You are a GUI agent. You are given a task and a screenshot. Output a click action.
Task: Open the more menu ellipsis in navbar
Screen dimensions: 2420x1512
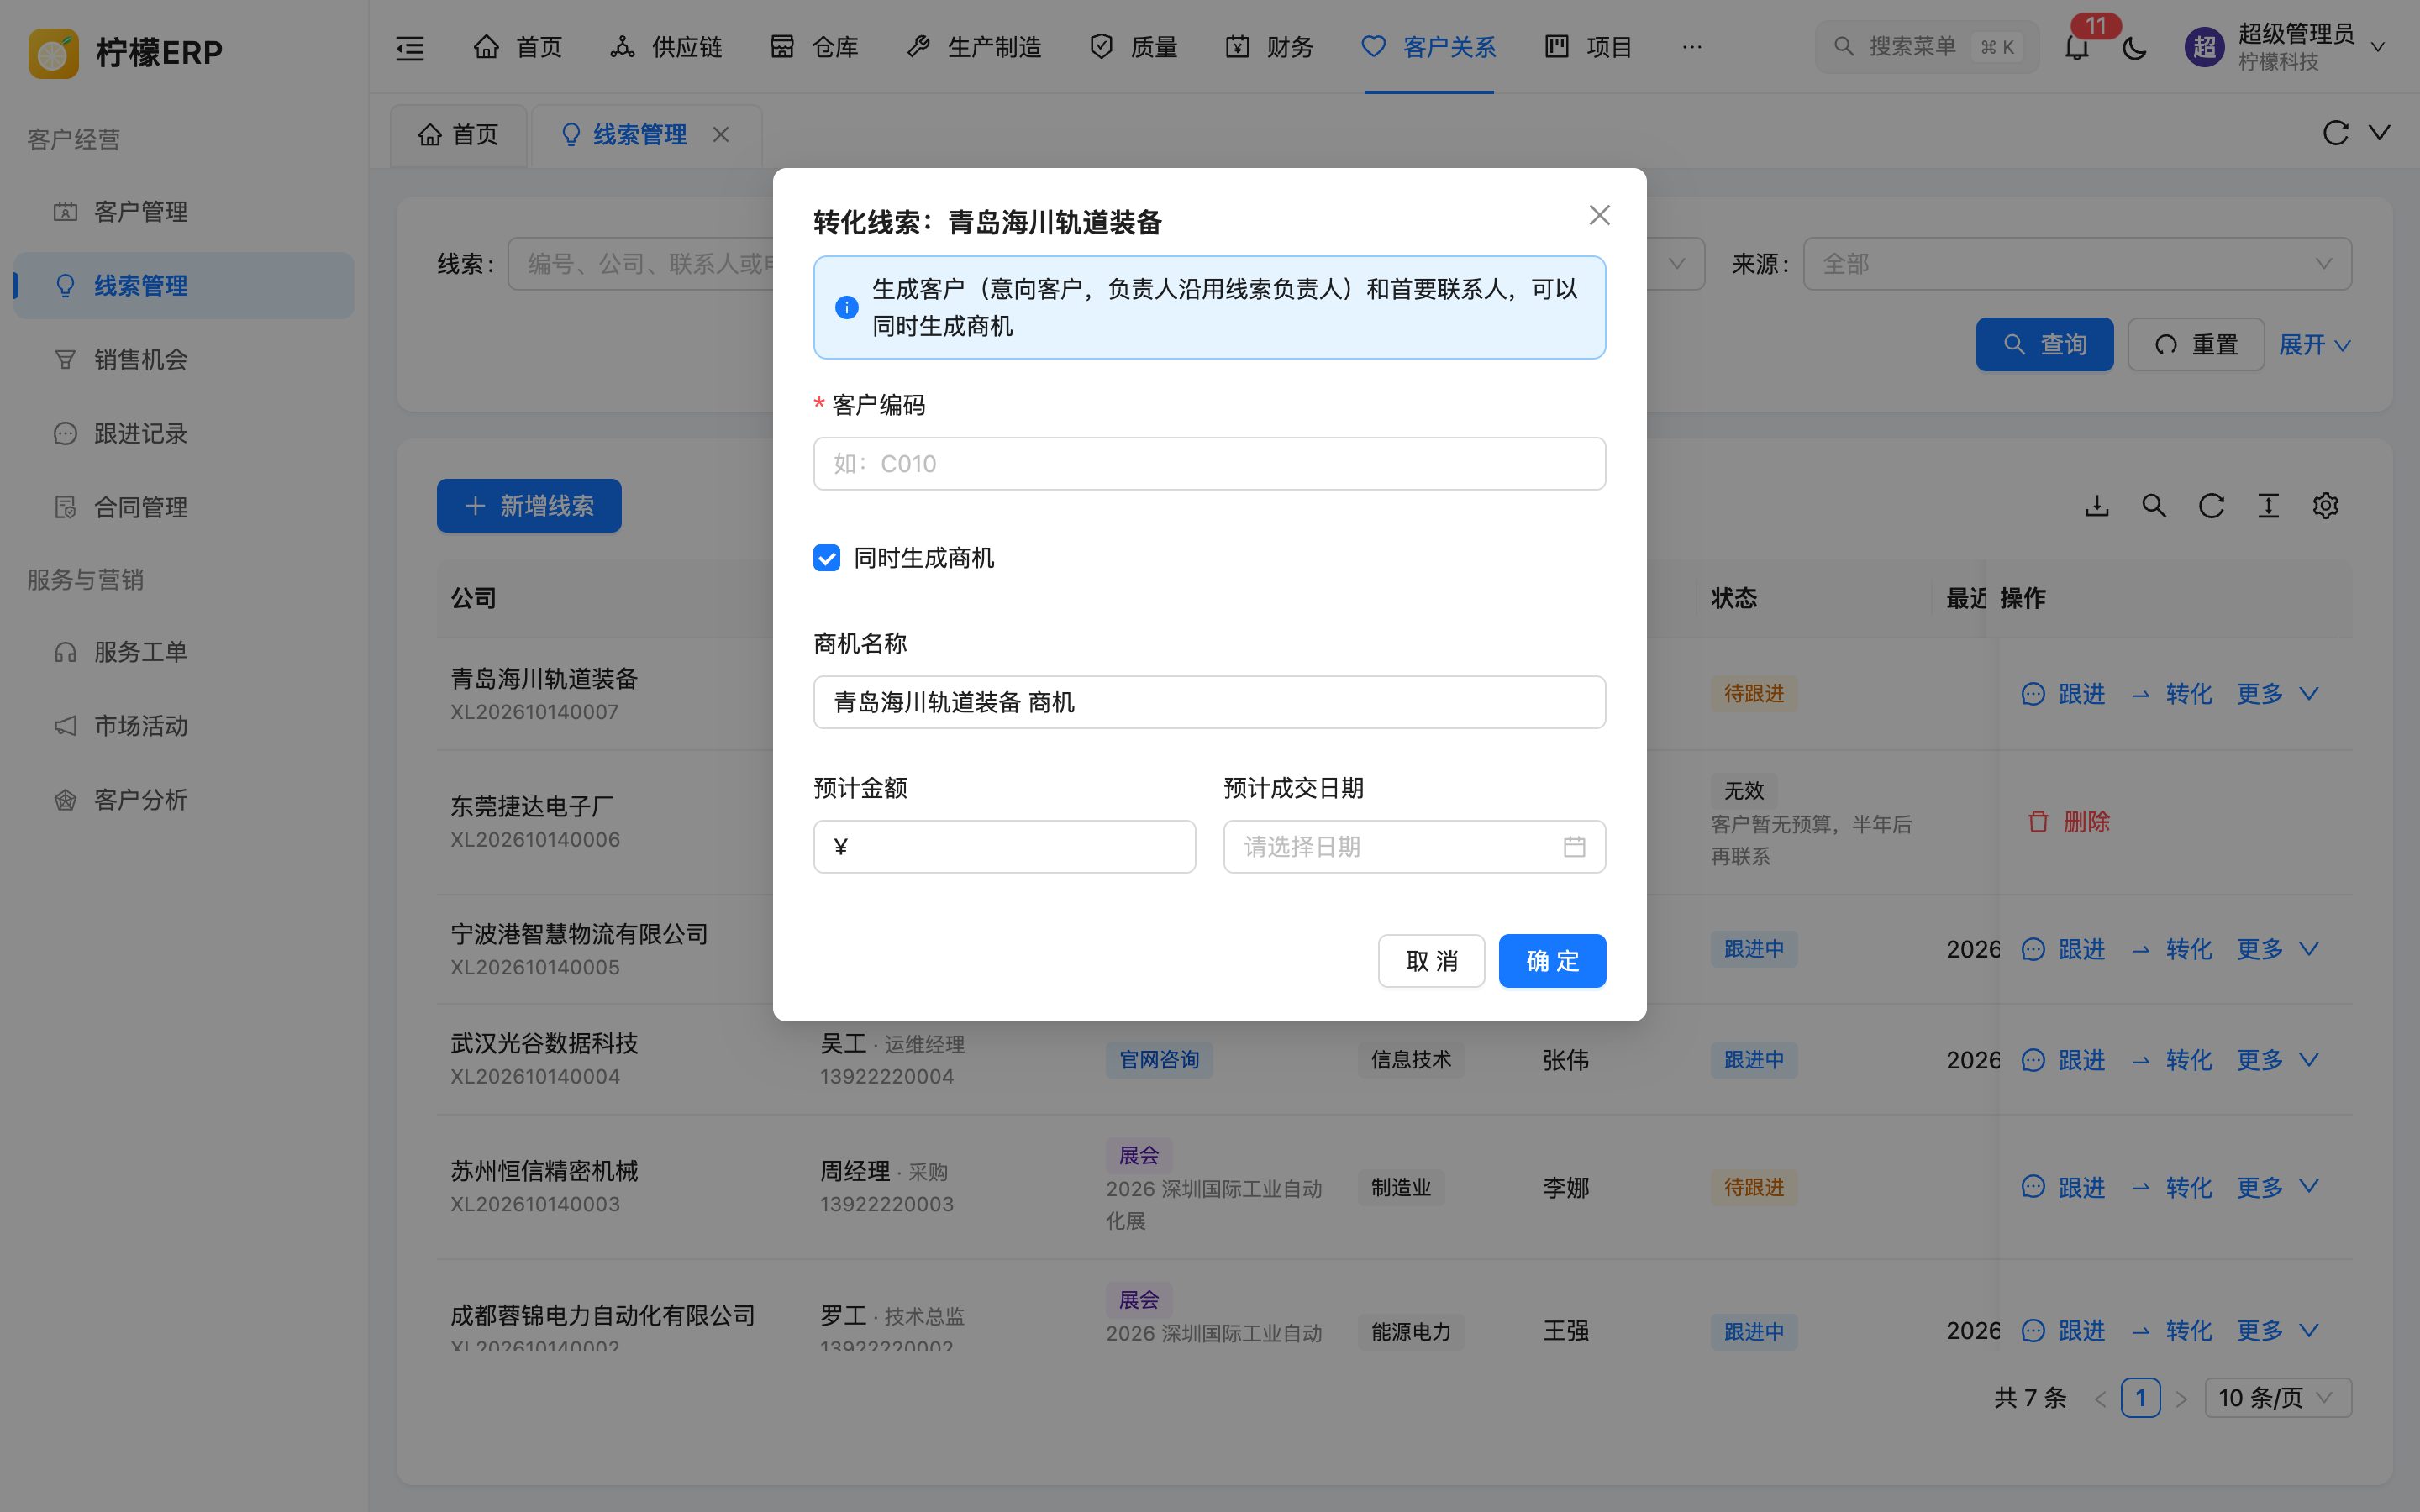(1692, 47)
